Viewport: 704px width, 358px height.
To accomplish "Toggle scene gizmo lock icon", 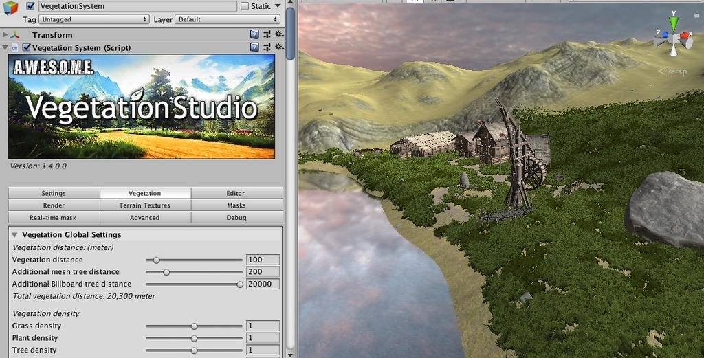I will 697,15.
